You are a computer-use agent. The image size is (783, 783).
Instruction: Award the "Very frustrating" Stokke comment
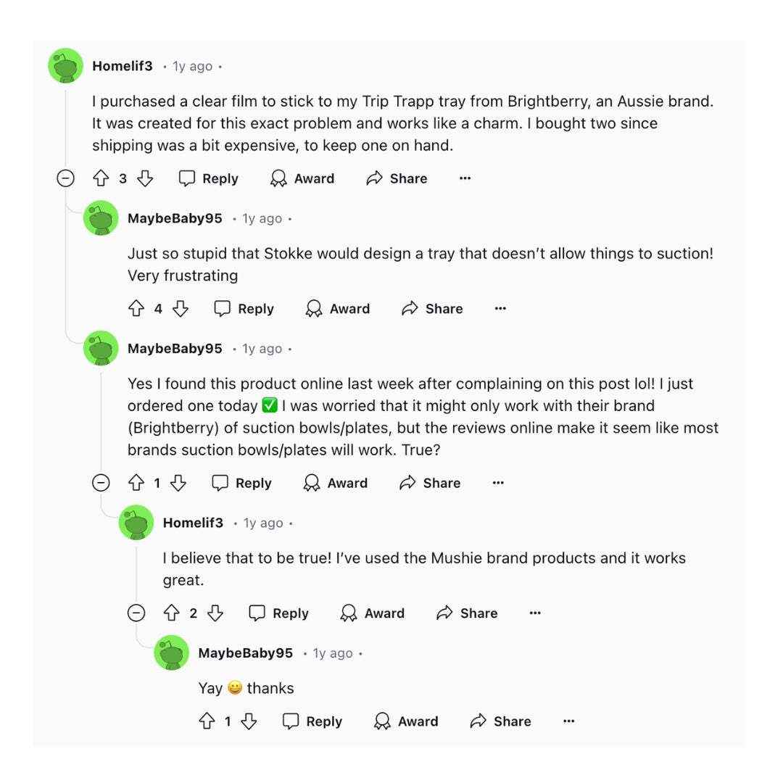click(338, 309)
